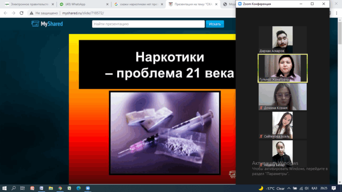Go back using the browser back arrow
Image resolution: width=342 pixels, height=192 pixels.
tap(5, 13)
